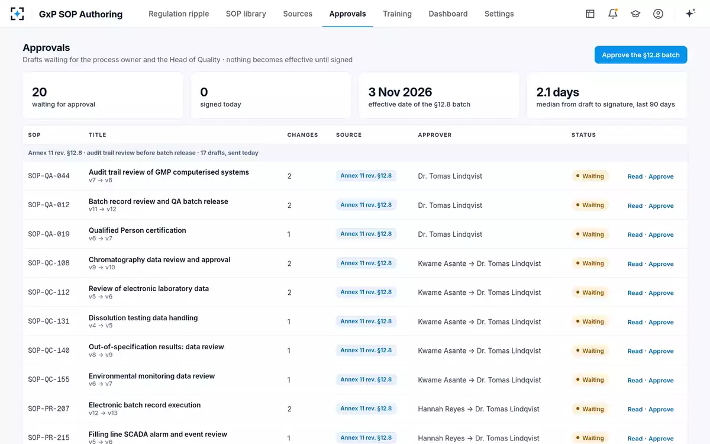The height and width of the screenshot is (444, 710).
Task: Open the user profile icon
Action: pos(658,14)
